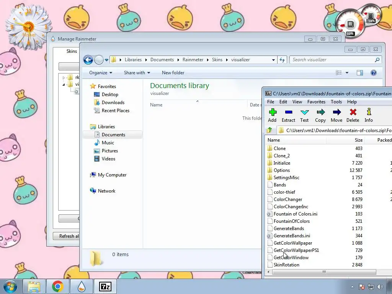392x294 pixels.
Task: Open the File menu in 7-Zip
Action: pyautogui.click(x=271, y=102)
